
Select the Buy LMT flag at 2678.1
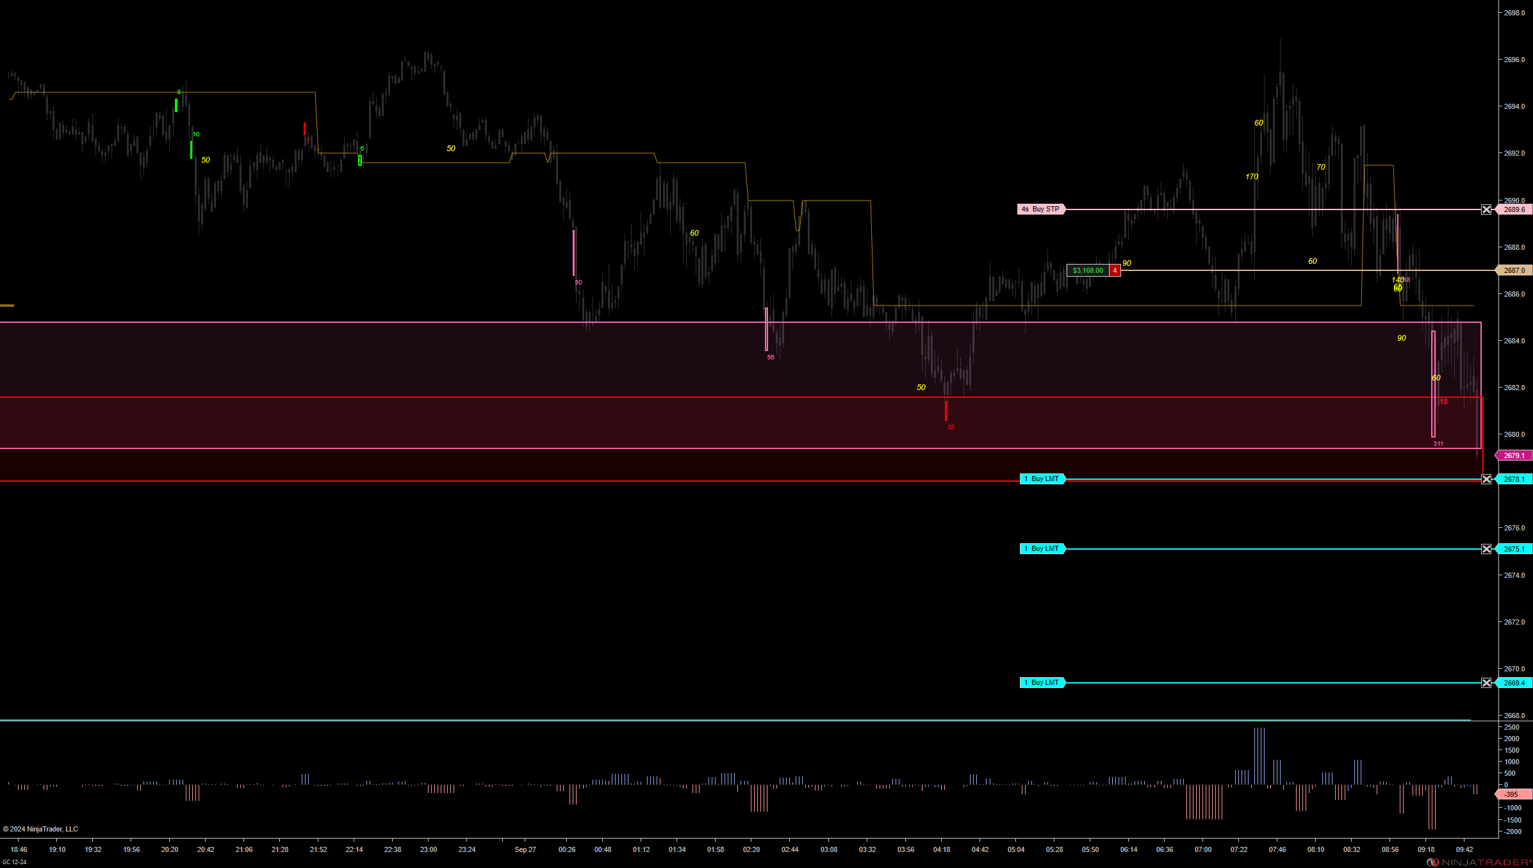click(x=1042, y=479)
